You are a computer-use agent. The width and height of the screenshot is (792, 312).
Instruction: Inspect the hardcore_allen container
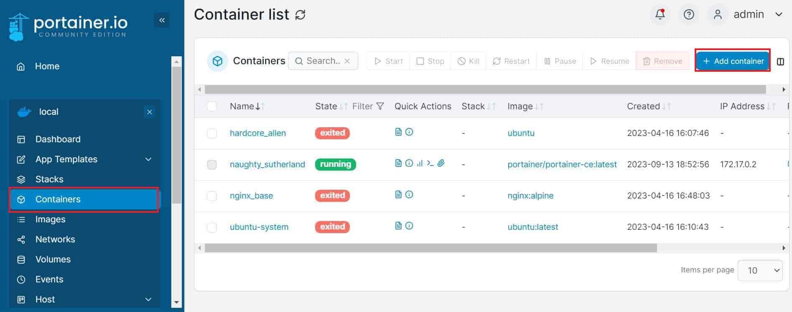409,132
